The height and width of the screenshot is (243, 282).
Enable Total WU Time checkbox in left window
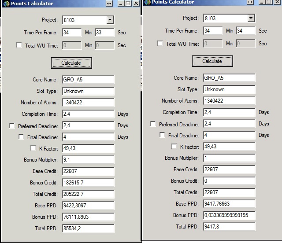click(19, 45)
